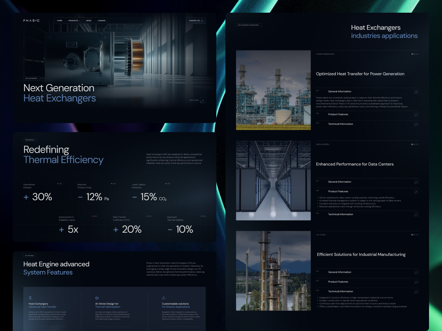Open the oil refinery tower image
This screenshot has width=442, height=331.
click(273, 271)
